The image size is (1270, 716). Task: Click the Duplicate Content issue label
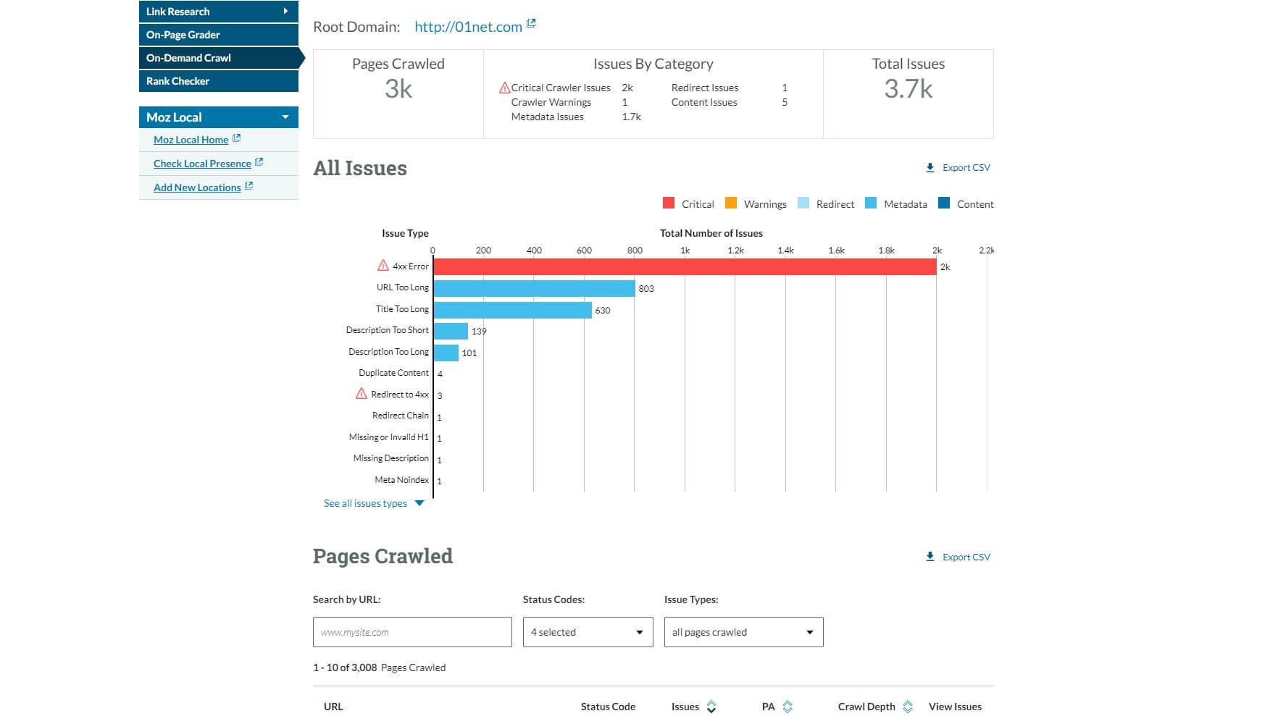click(393, 373)
